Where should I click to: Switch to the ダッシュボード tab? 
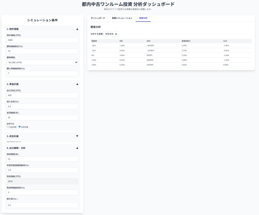(98, 18)
